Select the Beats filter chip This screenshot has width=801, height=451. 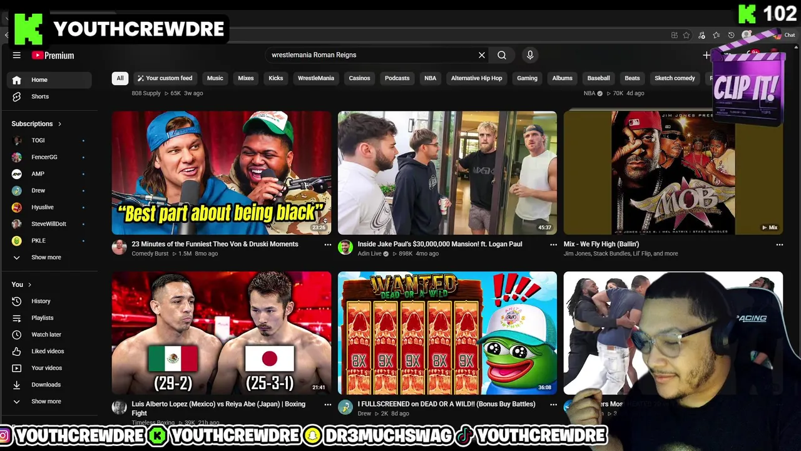click(x=632, y=78)
